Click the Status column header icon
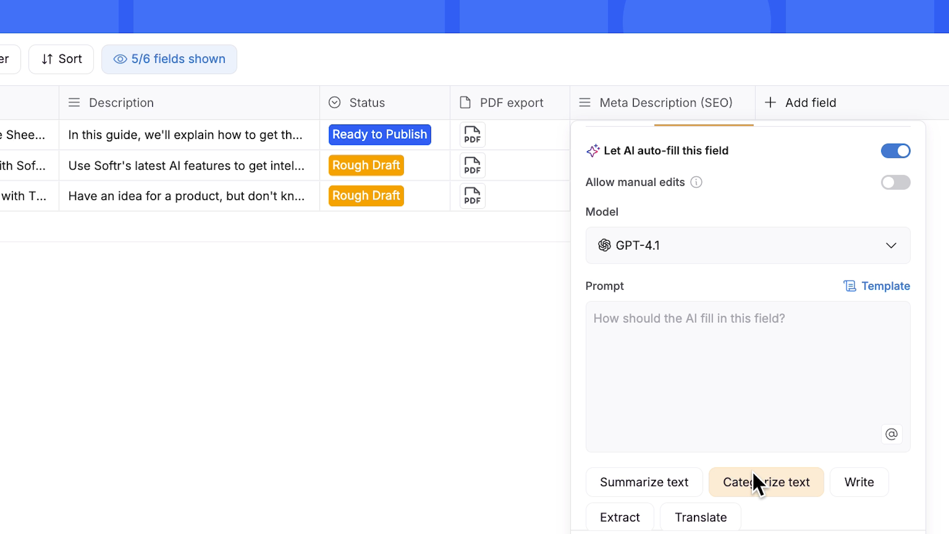Screen dimensions: 949x534 click(335, 102)
